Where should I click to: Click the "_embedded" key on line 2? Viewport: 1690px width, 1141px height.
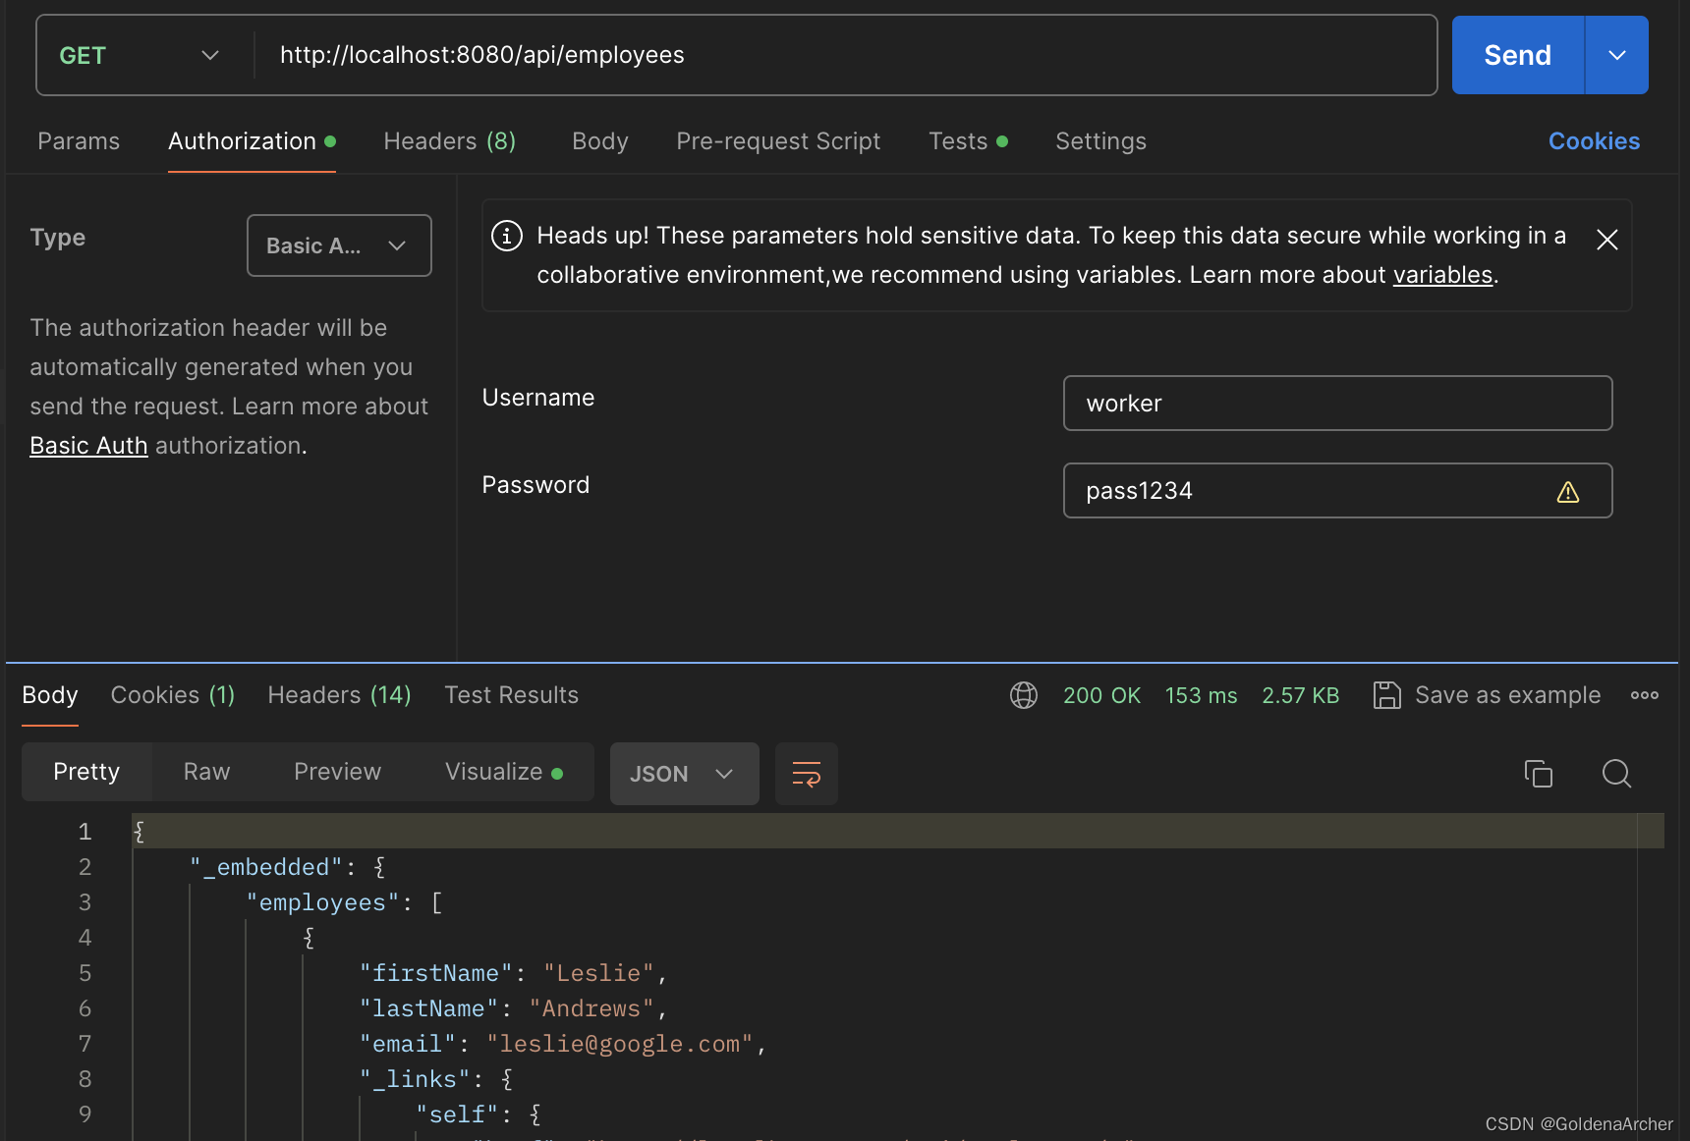(x=266, y=867)
